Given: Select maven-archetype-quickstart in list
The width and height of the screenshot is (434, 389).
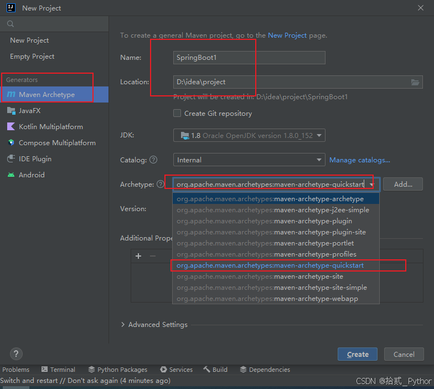Looking at the screenshot, I should 276,265.
